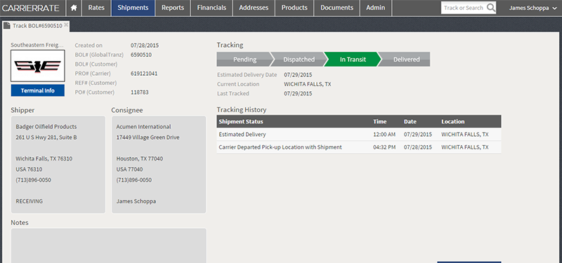Screen dimensions: 562x263
Task: Click the Date column header
Action: [410, 121]
